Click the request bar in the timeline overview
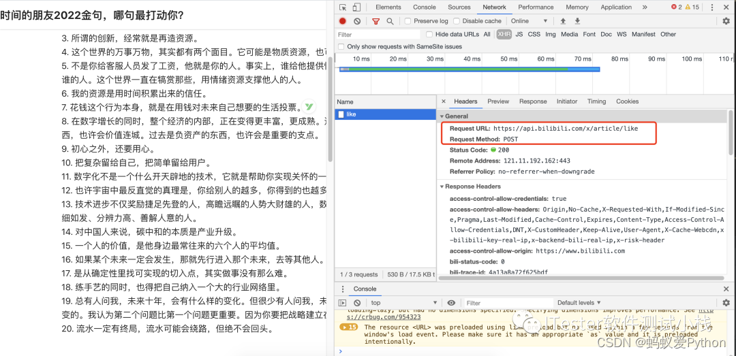Screen dimensions: 736x356 [470, 69]
